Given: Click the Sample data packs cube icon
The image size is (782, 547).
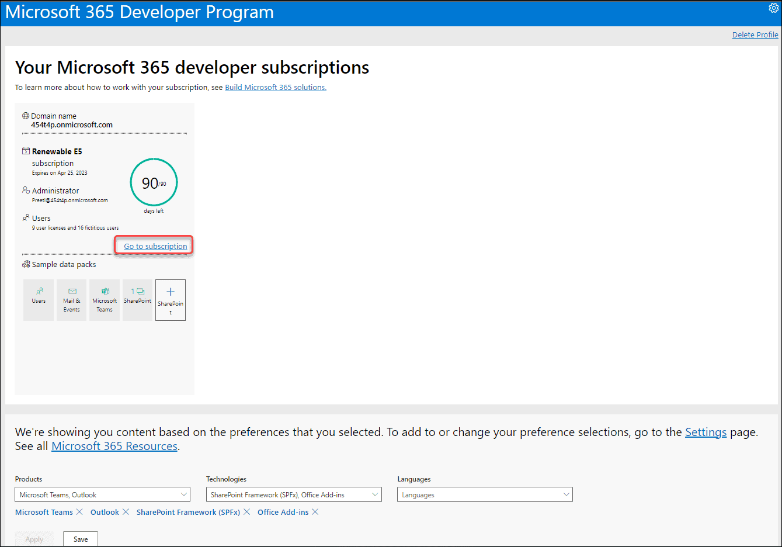Looking at the screenshot, I should coord(26,264).
